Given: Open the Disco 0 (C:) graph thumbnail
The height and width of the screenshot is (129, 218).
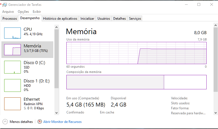Looking at the screenshot, I should click(x=12, y=67).
